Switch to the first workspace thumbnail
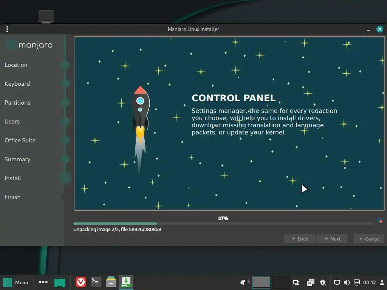This screenshot has height=290, width=387. (261, 282)
